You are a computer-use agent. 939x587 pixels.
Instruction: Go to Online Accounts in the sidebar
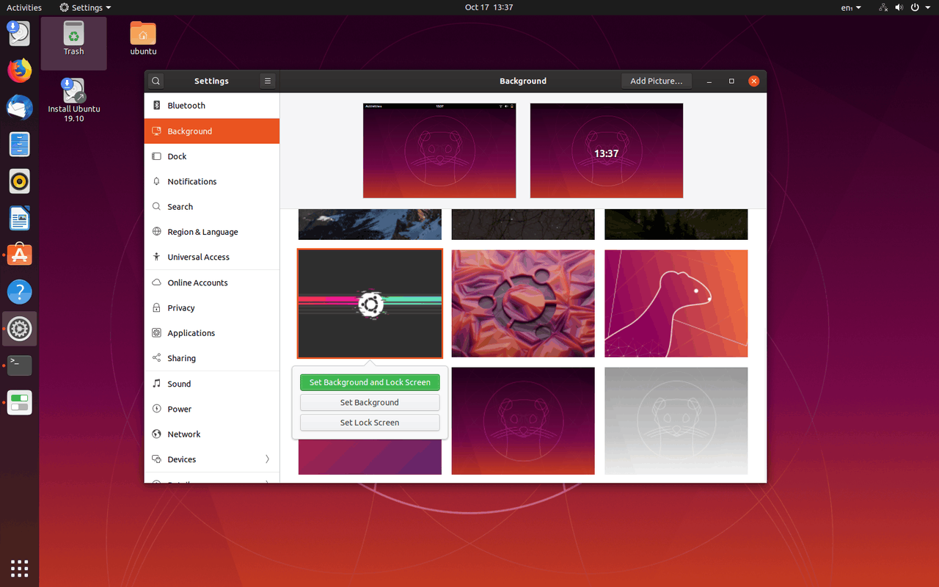[x=212, y=282]
